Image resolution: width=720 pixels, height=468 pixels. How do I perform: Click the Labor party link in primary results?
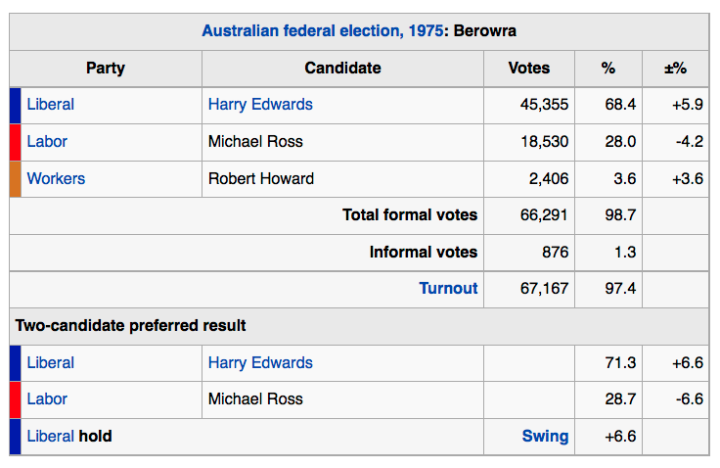tap(47, 142)
